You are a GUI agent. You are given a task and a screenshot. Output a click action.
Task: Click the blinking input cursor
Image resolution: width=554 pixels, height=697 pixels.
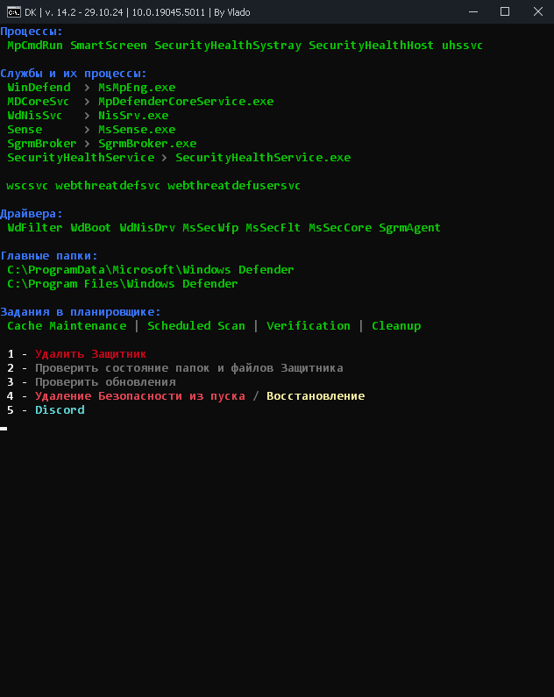[4, 429]
